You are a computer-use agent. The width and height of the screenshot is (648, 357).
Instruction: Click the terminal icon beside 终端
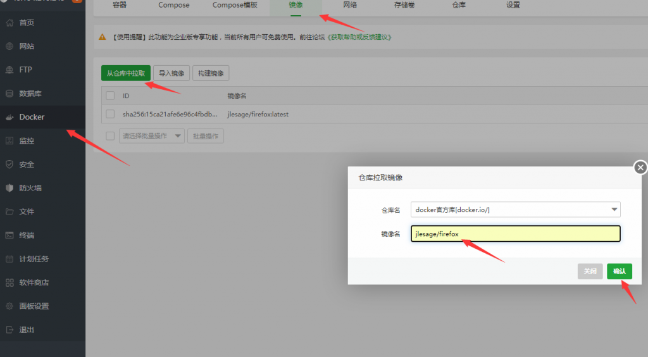[x=9, y=235]
